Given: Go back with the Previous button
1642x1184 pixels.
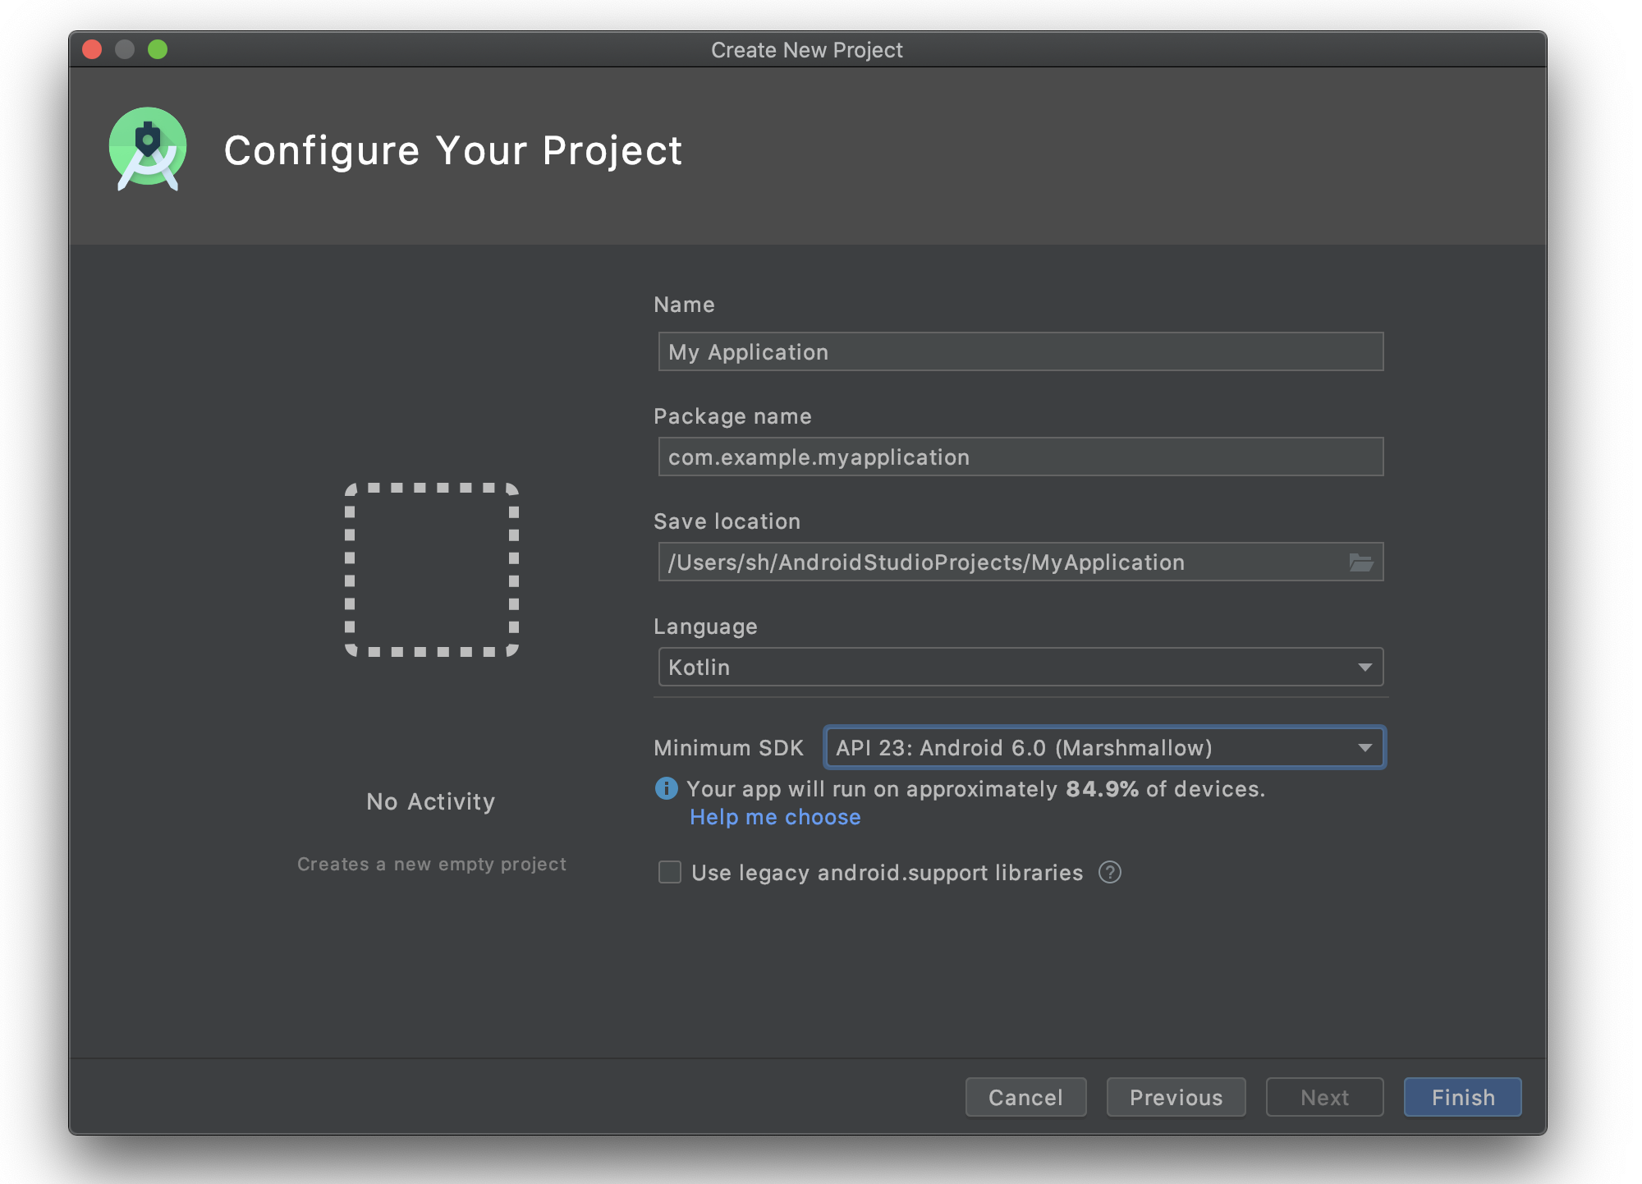Looking at the screenshot, I should tap(1175, 1097).
